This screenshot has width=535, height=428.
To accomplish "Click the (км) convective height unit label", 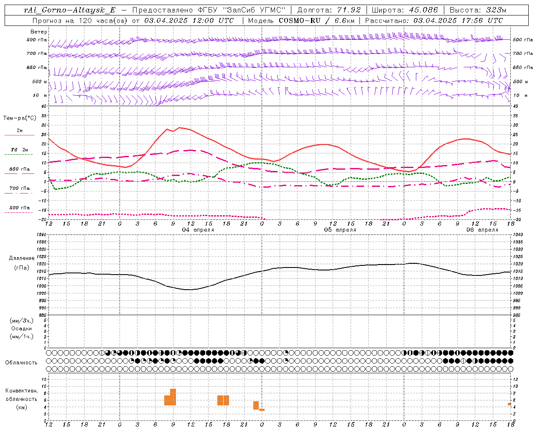I will (22, 407).
